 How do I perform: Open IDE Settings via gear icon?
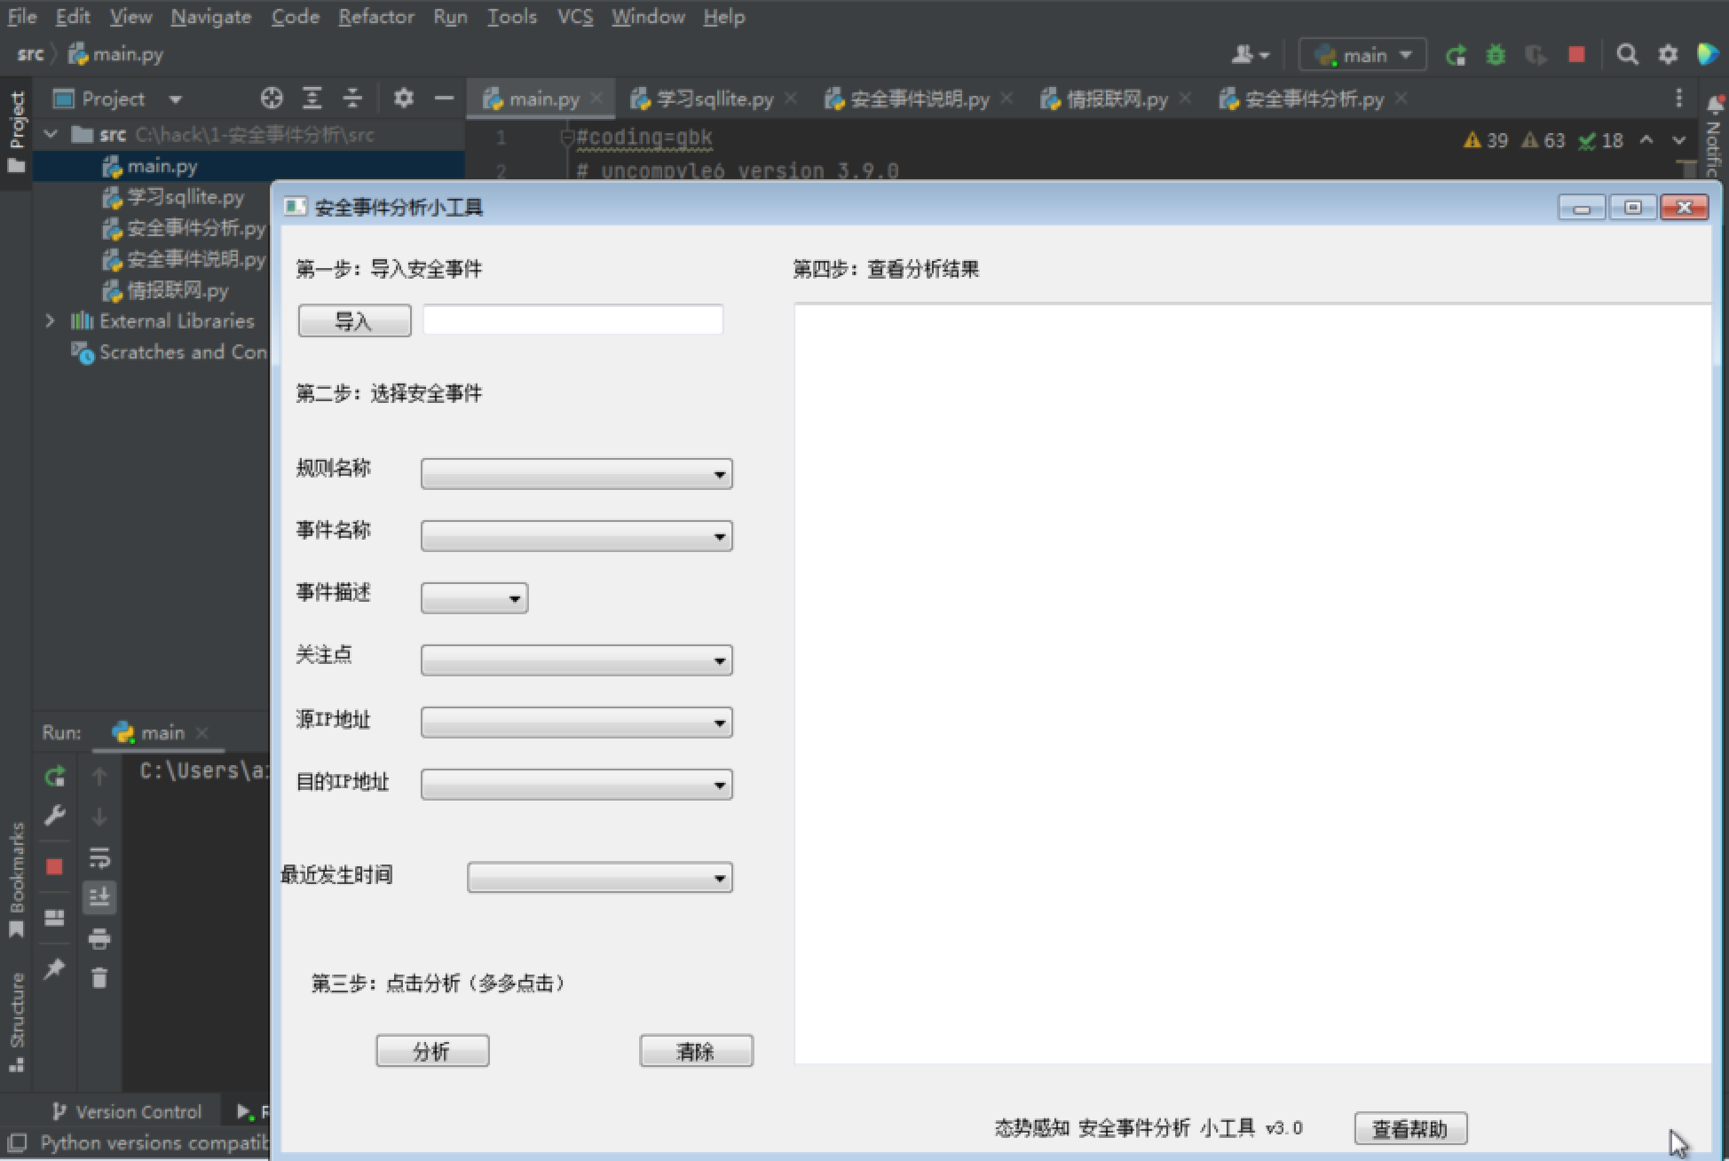pyautogui.click(x=1670, y=54)
